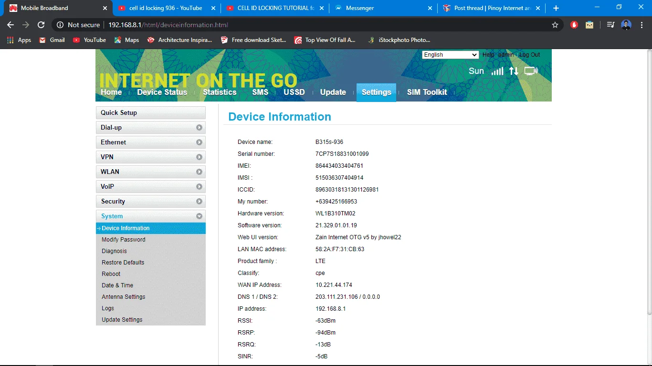Click the WLAN monitor status icon
Screen dimensions: 652x366
pyautogui.click(x=531, y=71)
